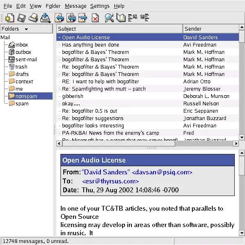Sort messages by Sender column header
Screen dimensions: 245x245
pos(210,29)
